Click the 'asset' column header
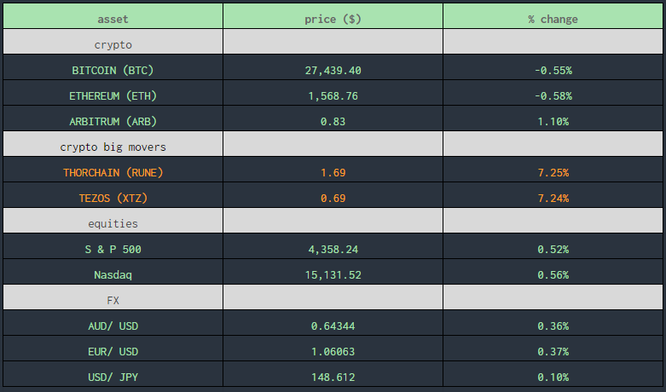The height and width of the screenshot is (392, 666). [x=113, y=16]
